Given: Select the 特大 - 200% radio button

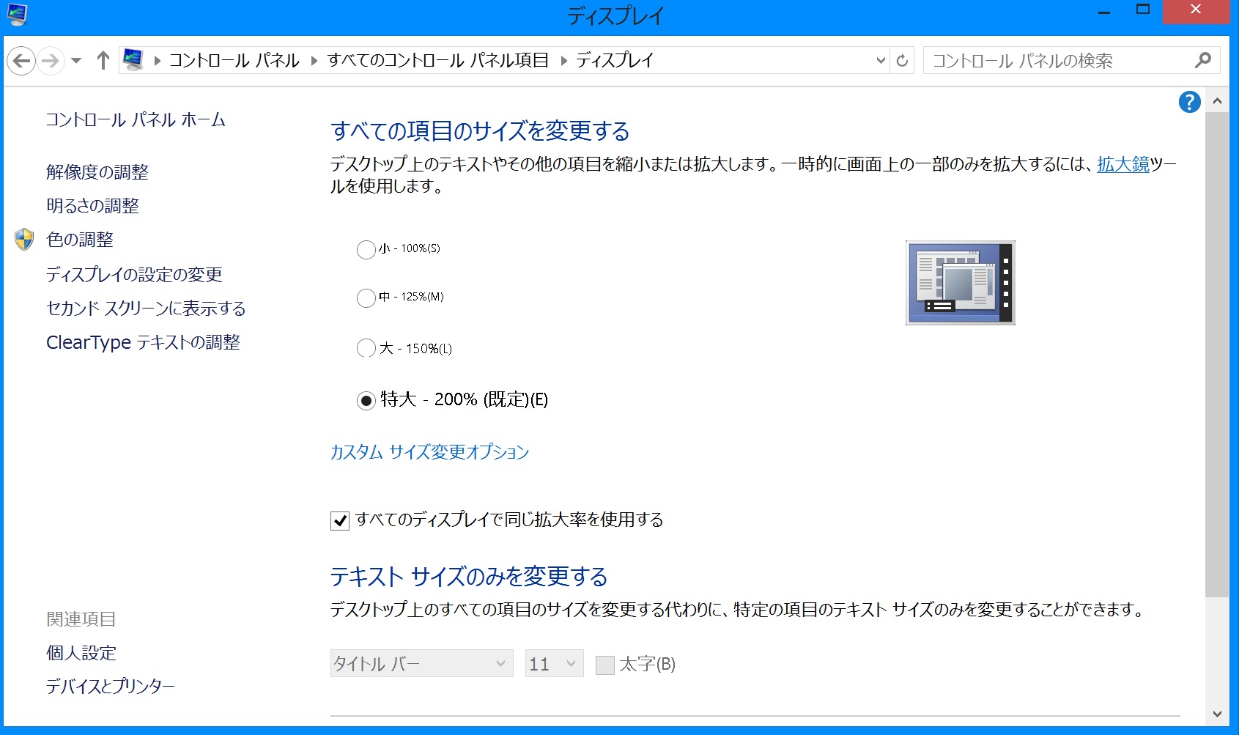Looking at the screenshot, I should pos(366,400).
